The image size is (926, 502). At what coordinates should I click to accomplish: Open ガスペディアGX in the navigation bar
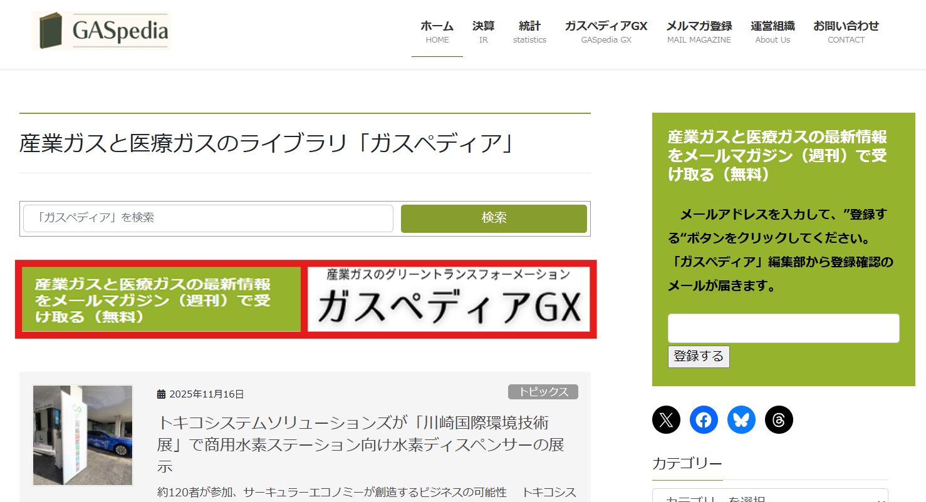[x=606, y=32]
